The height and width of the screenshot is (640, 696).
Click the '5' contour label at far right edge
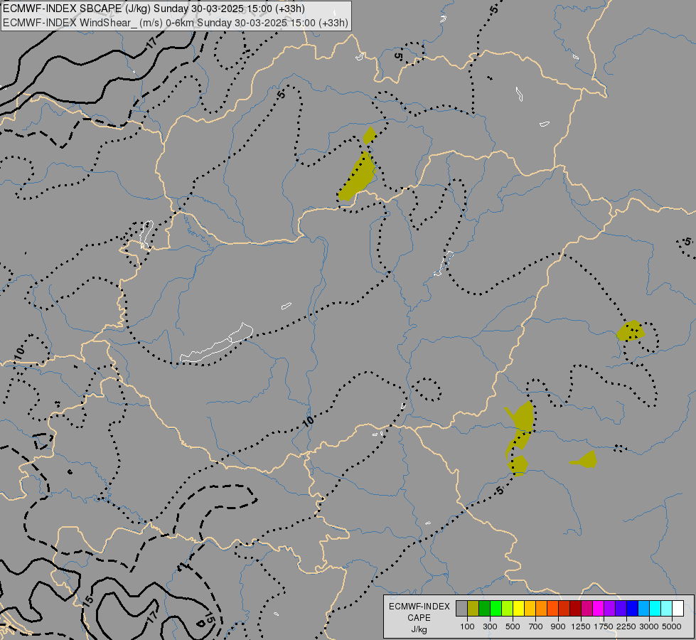[x=687, y=242]
